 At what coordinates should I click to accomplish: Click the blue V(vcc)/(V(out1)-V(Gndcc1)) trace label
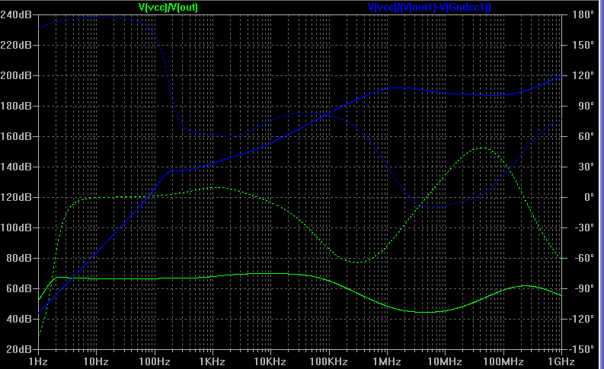430,7
